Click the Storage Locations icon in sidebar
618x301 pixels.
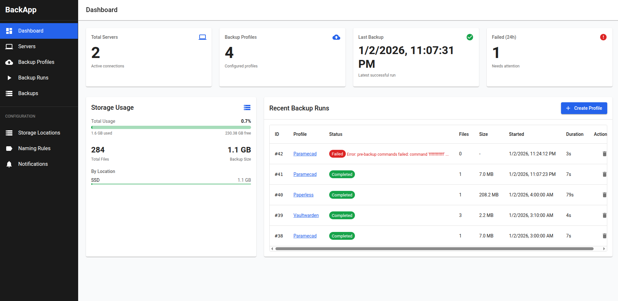coord(9,133)
